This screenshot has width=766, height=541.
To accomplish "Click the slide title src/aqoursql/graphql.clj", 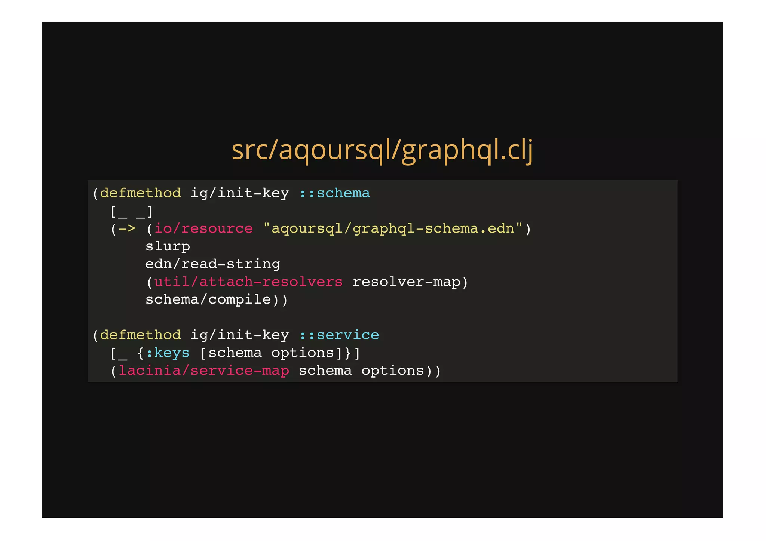I will 382,150.
